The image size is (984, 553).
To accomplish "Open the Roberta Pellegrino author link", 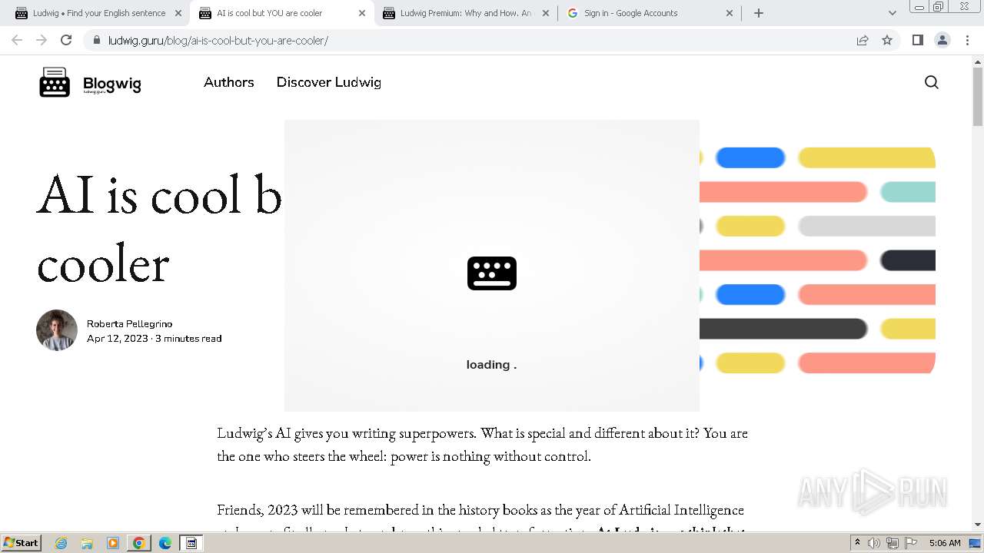I will click(129, 323).
